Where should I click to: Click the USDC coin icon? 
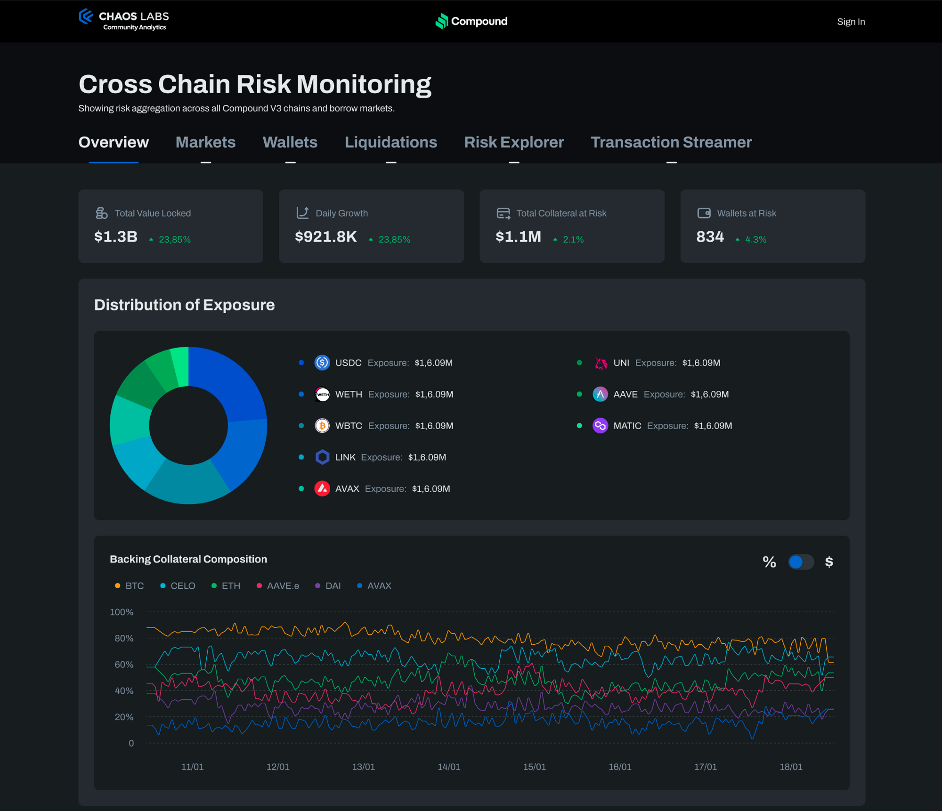[322, 363]
